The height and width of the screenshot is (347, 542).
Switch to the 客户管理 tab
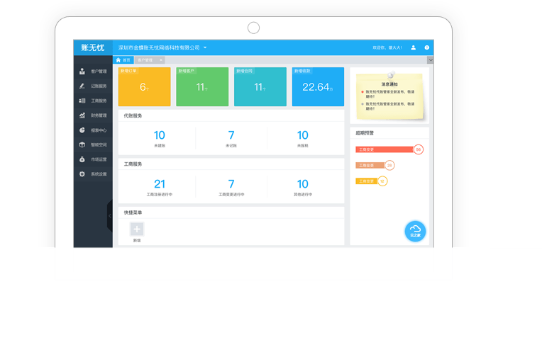point(145,61)
